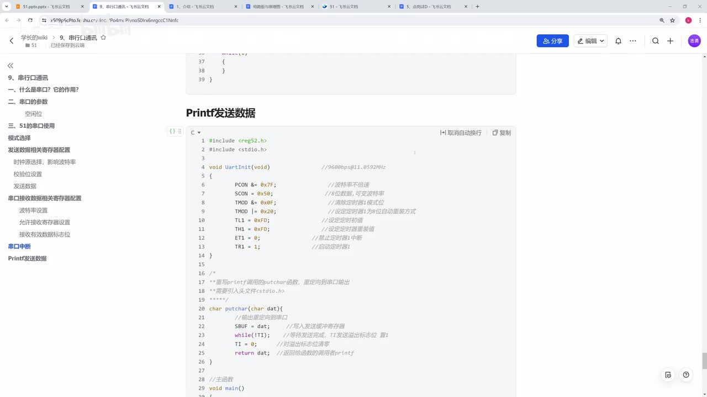Open the help question mark button
This screenshot has width=707, height=397.
pos(686,375)
